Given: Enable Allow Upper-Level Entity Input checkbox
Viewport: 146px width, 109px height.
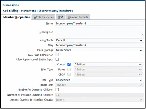Looking at the screenshot, I should [x=57, y=59].
